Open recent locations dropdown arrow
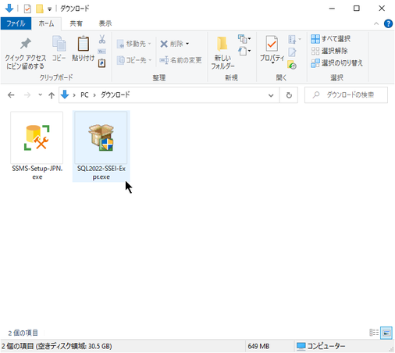The width and height of the screenshot is (395, 353). click(40, 94)
